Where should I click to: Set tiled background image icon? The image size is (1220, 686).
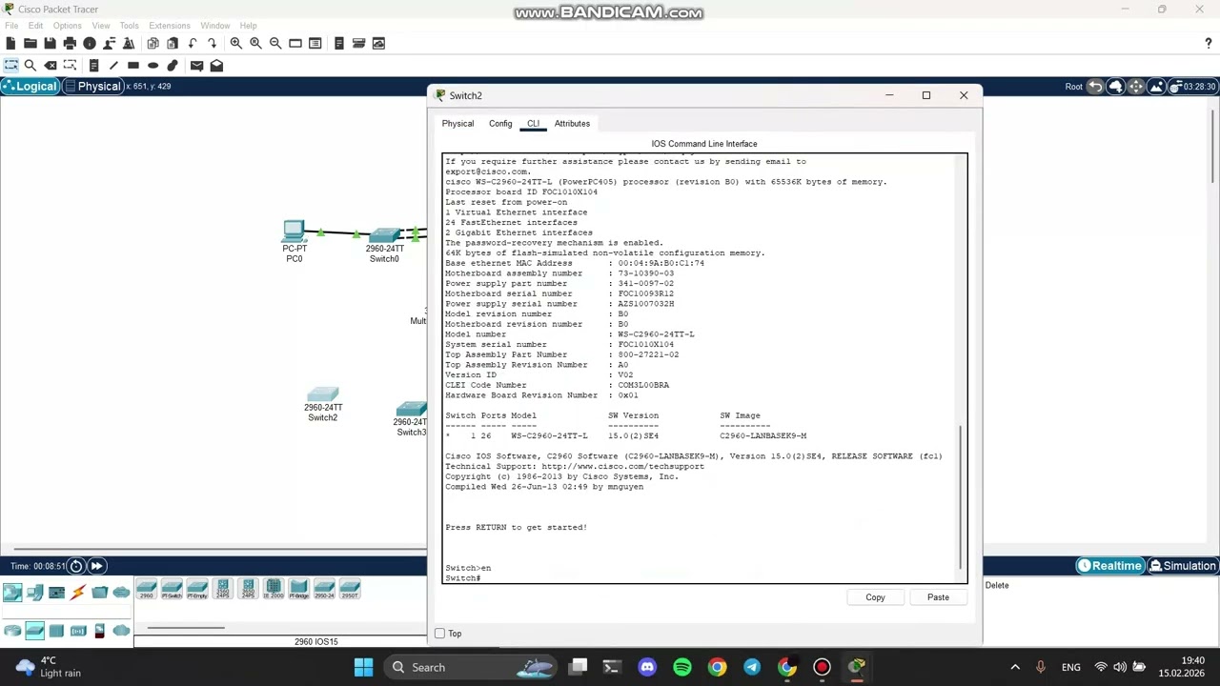[1156, 87]
